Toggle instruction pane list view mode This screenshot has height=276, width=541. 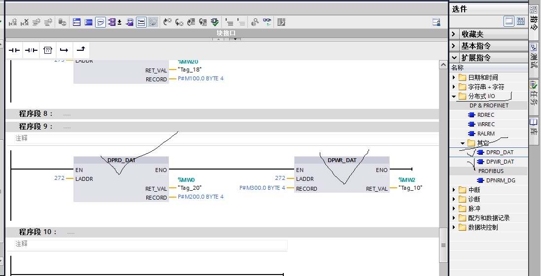point(520,21)
